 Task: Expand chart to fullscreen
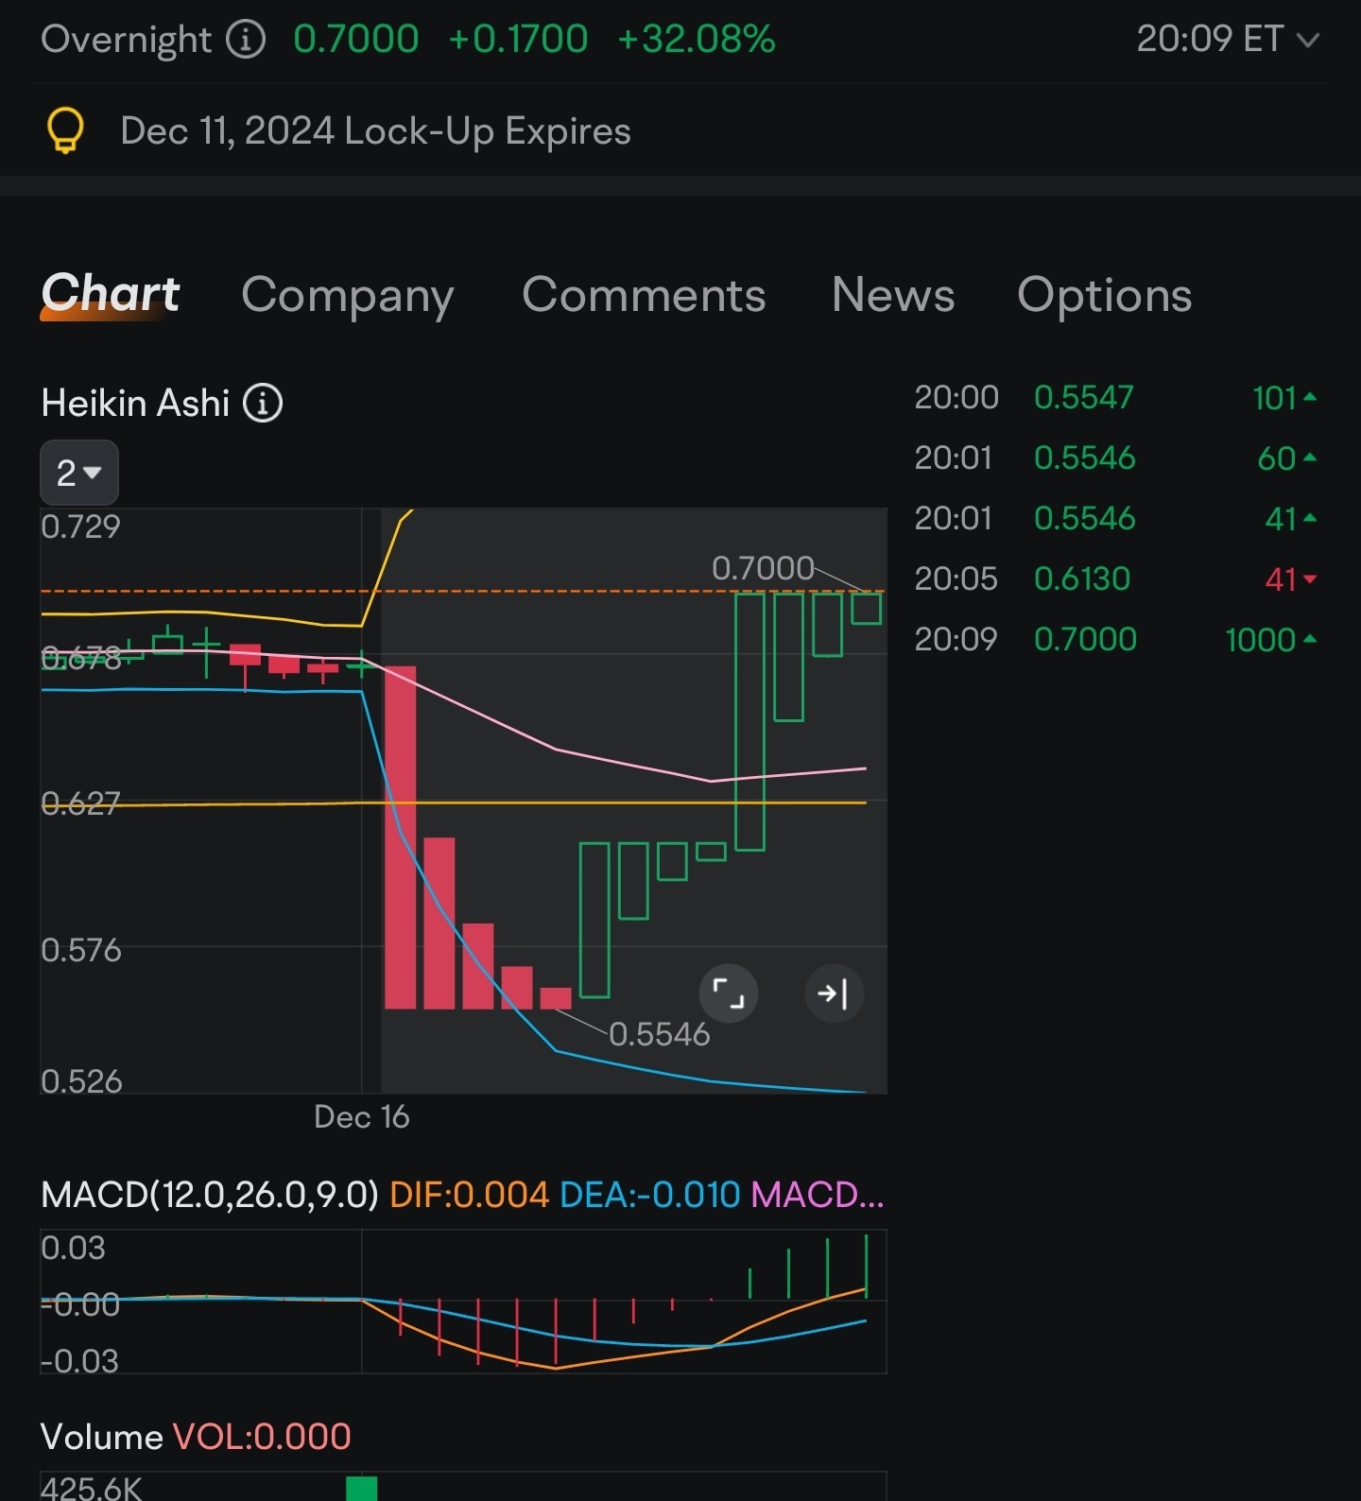point(728,993)
